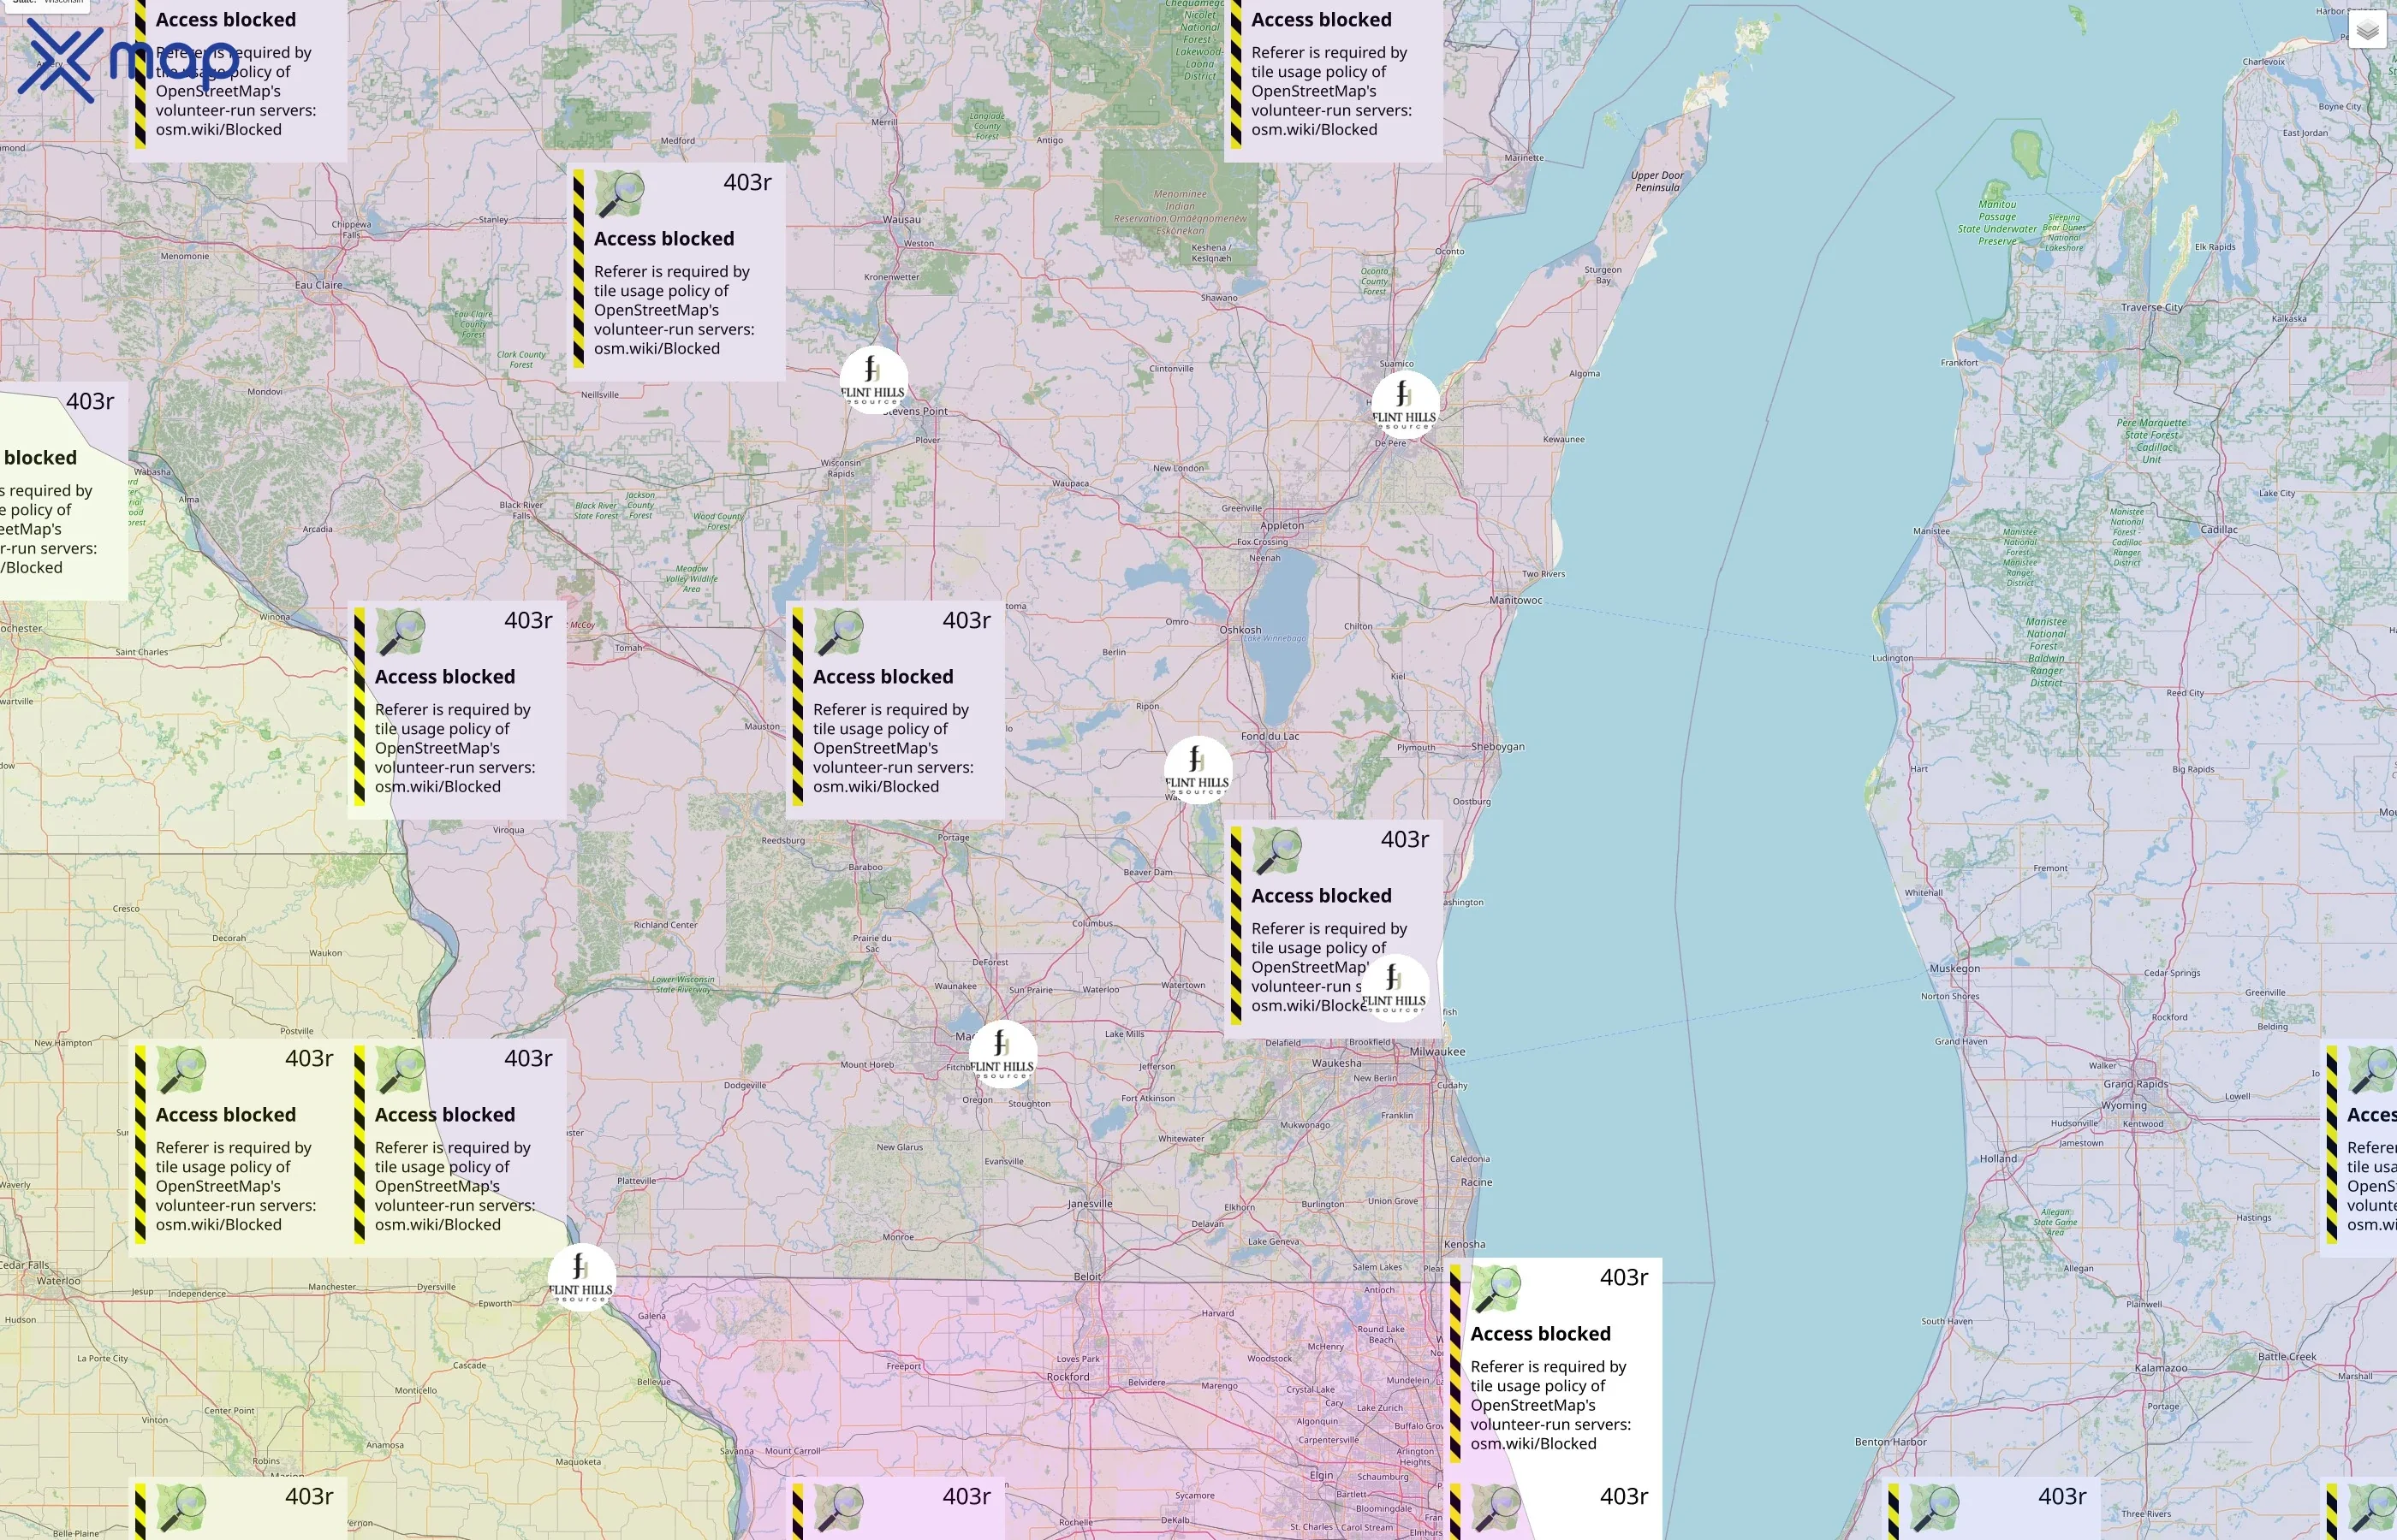The height and width of the screenshot is (1540, 2397).
Task: Click the Janesville city label
Action: coord(1090,1203)
